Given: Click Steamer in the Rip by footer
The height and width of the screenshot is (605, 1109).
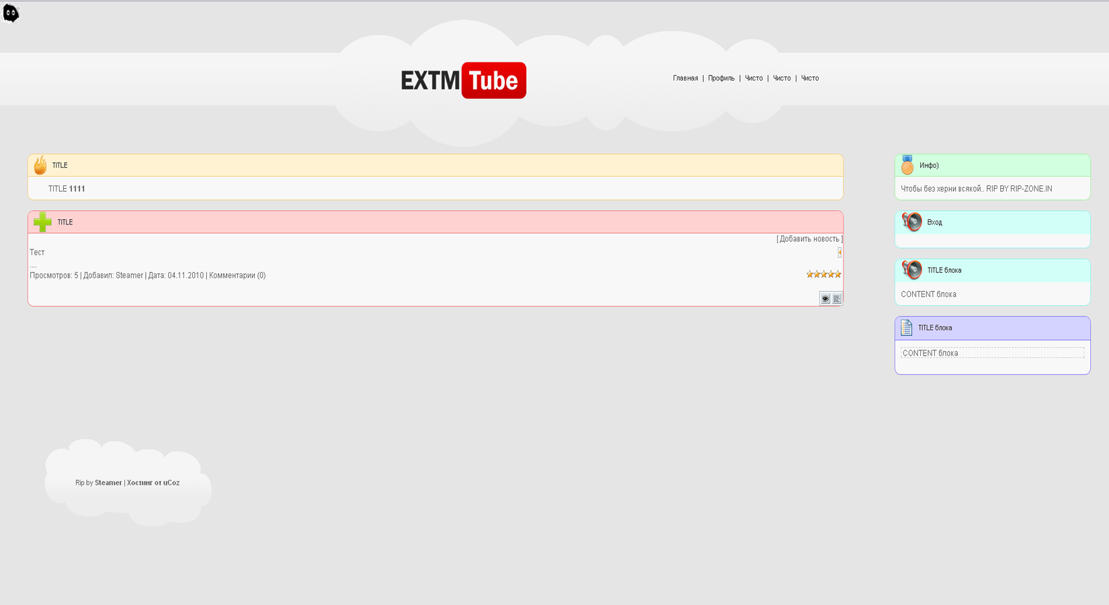Looking at the screenshot, I should click(x=108, y=483).
